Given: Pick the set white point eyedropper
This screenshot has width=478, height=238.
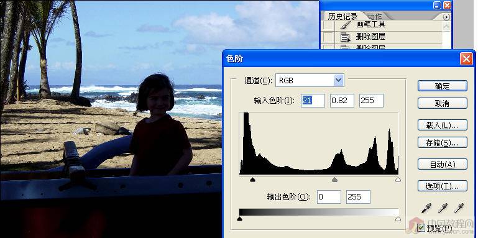Looking at the screenshot, I should click(459, 208).
